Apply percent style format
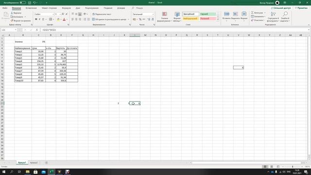Viewport: 311px width, 175px height. point(140,19)
